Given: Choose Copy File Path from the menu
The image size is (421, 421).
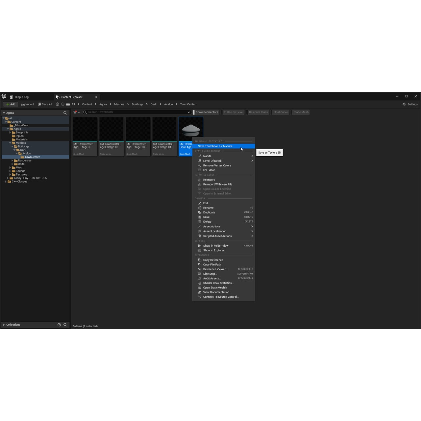Looking at the screenshot, I should click(224, 264).
